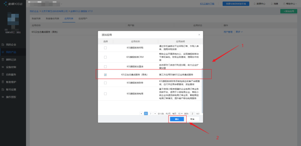The height and width of the screenshot is (146, 301).
Task: Switch to the 账套列表 tab
Action: click(x=36, y=19)
